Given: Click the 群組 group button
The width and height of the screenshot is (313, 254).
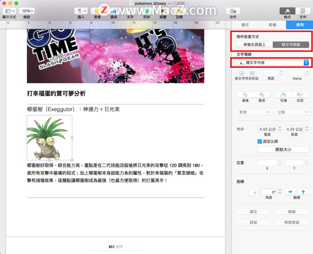Looking at the screenshot, I should (254, 223).
